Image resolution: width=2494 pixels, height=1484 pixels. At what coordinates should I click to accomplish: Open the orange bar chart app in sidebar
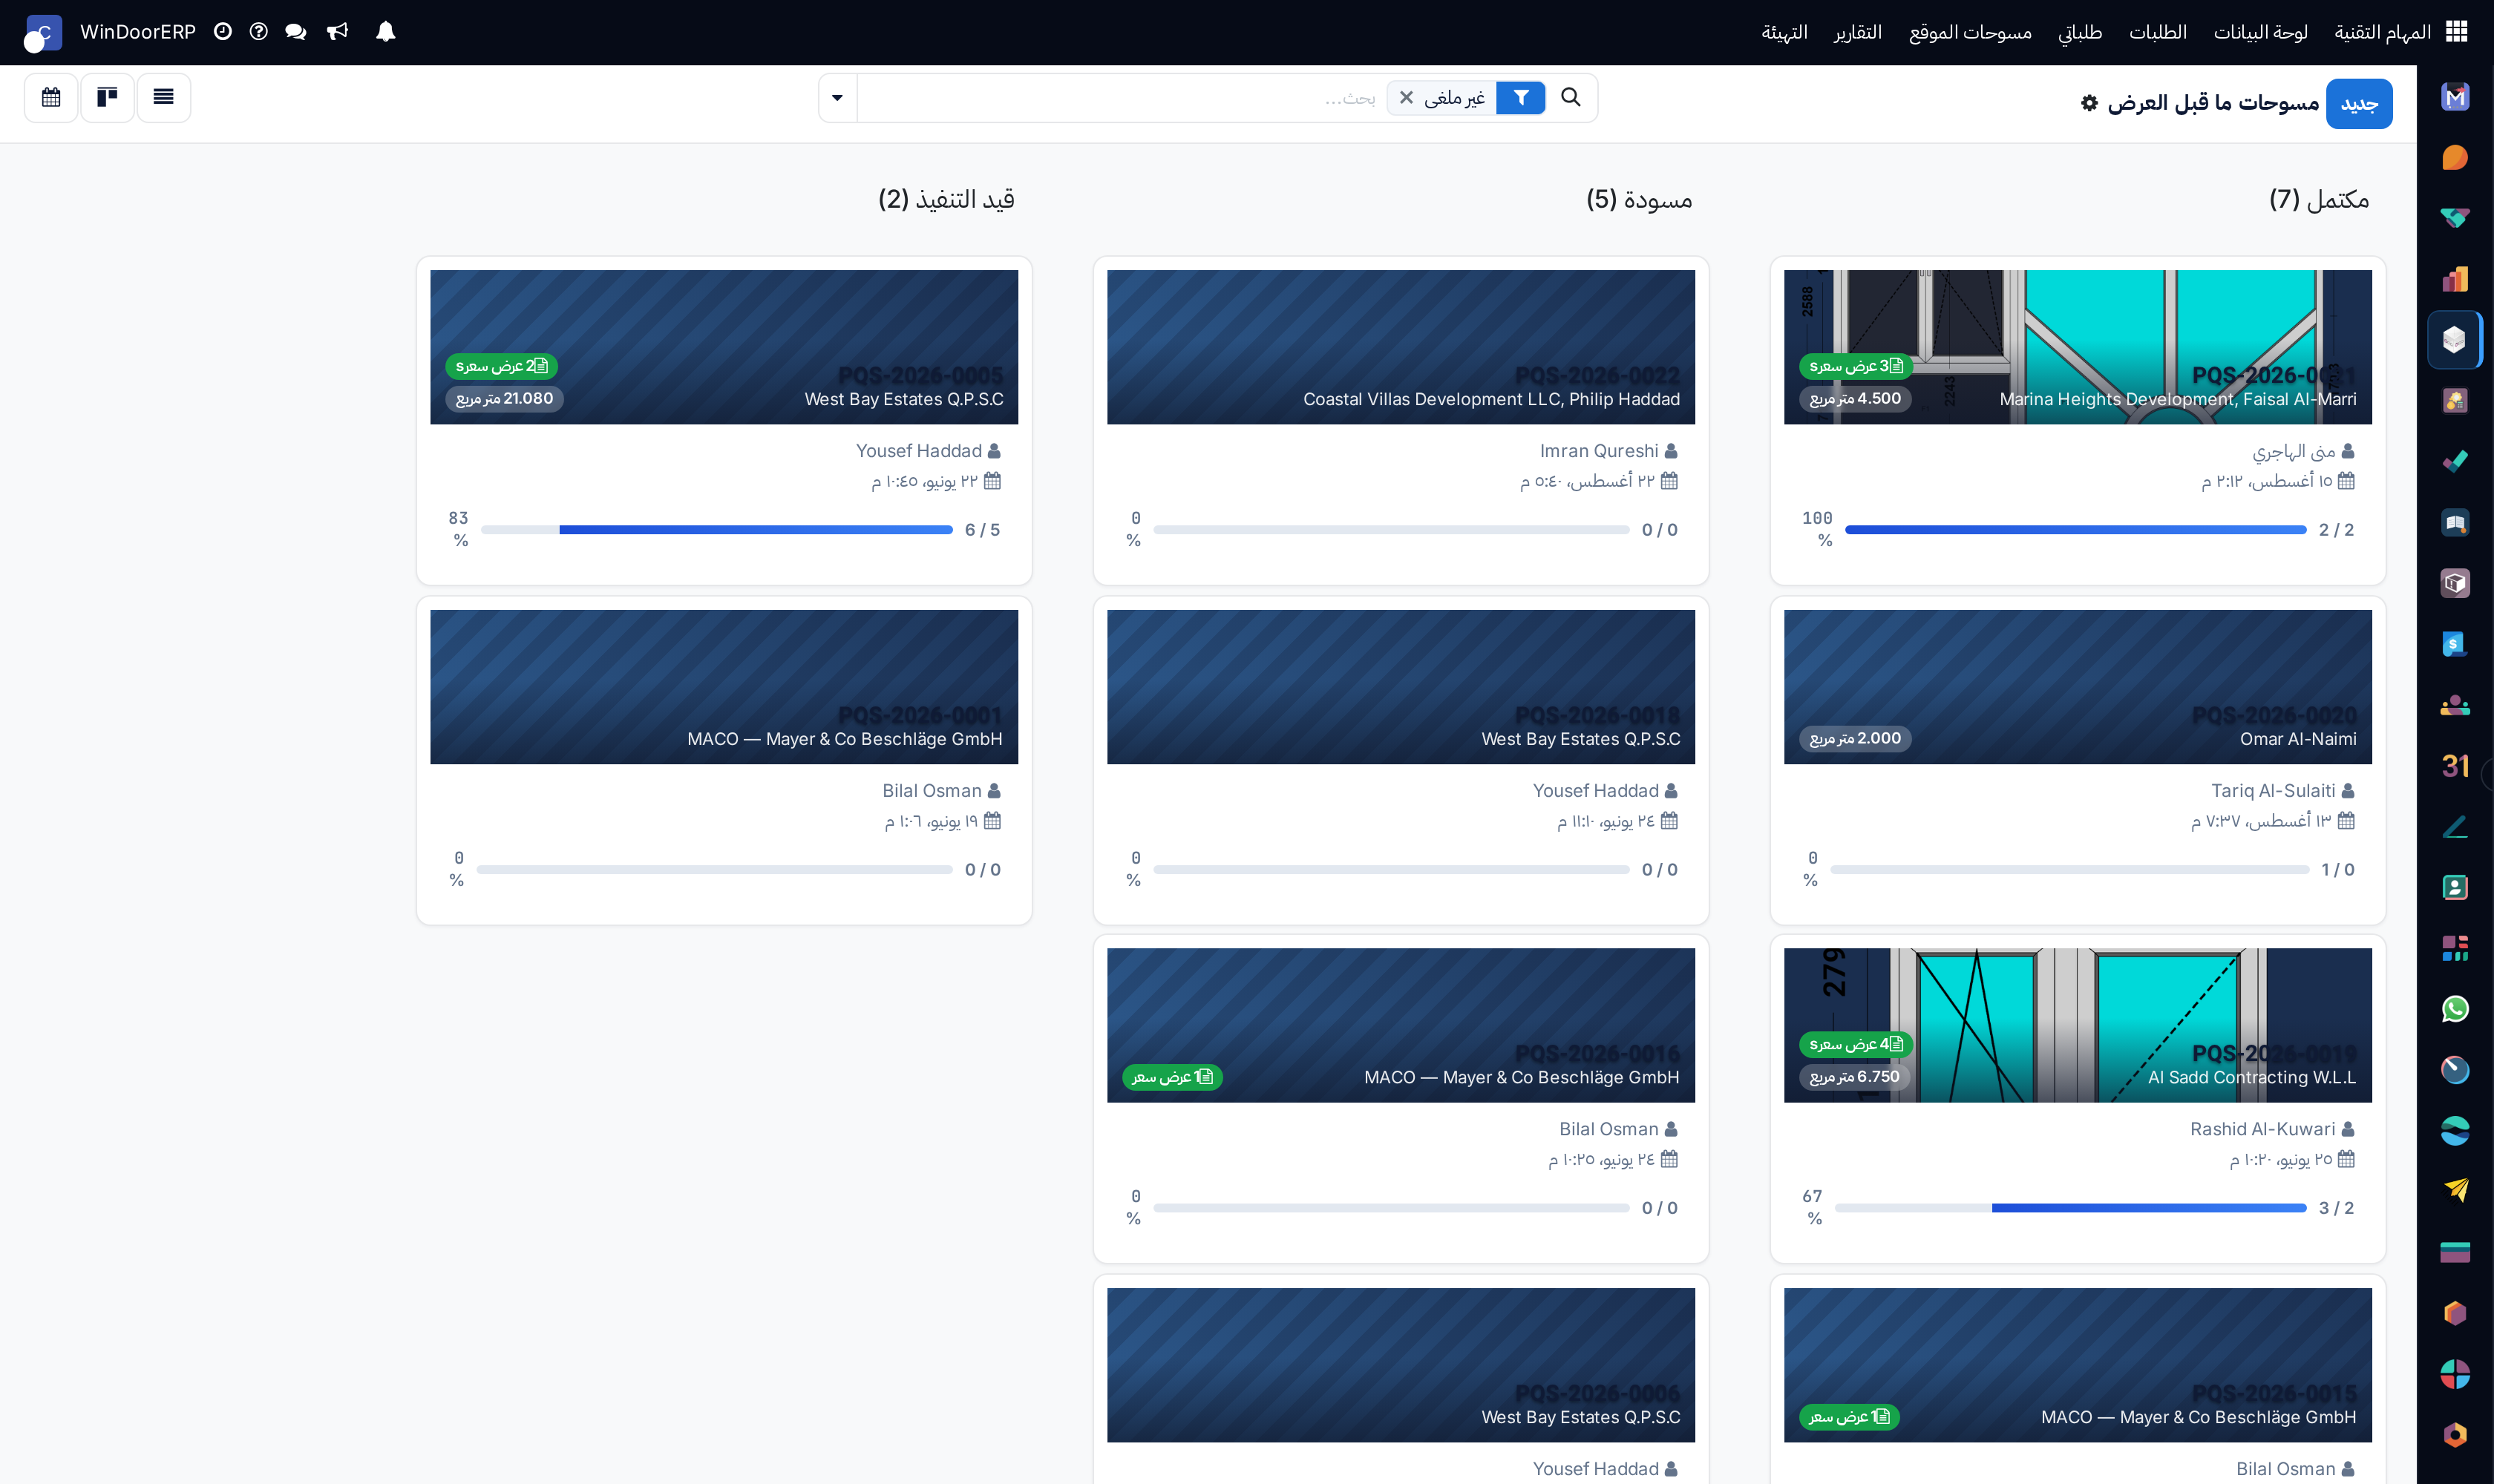click(x=2455, y=279)
